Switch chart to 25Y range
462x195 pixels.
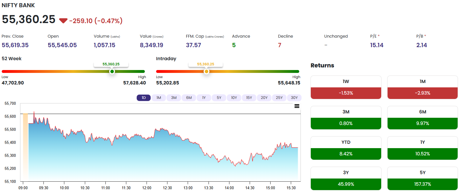point(279,98)
